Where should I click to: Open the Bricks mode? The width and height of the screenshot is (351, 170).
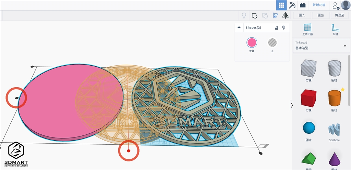pos(302,5)
